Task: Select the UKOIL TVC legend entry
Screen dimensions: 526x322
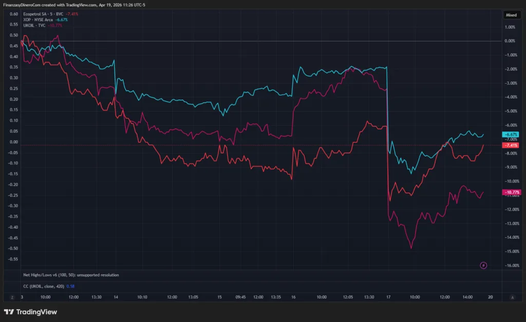Action: pos(35,25)
